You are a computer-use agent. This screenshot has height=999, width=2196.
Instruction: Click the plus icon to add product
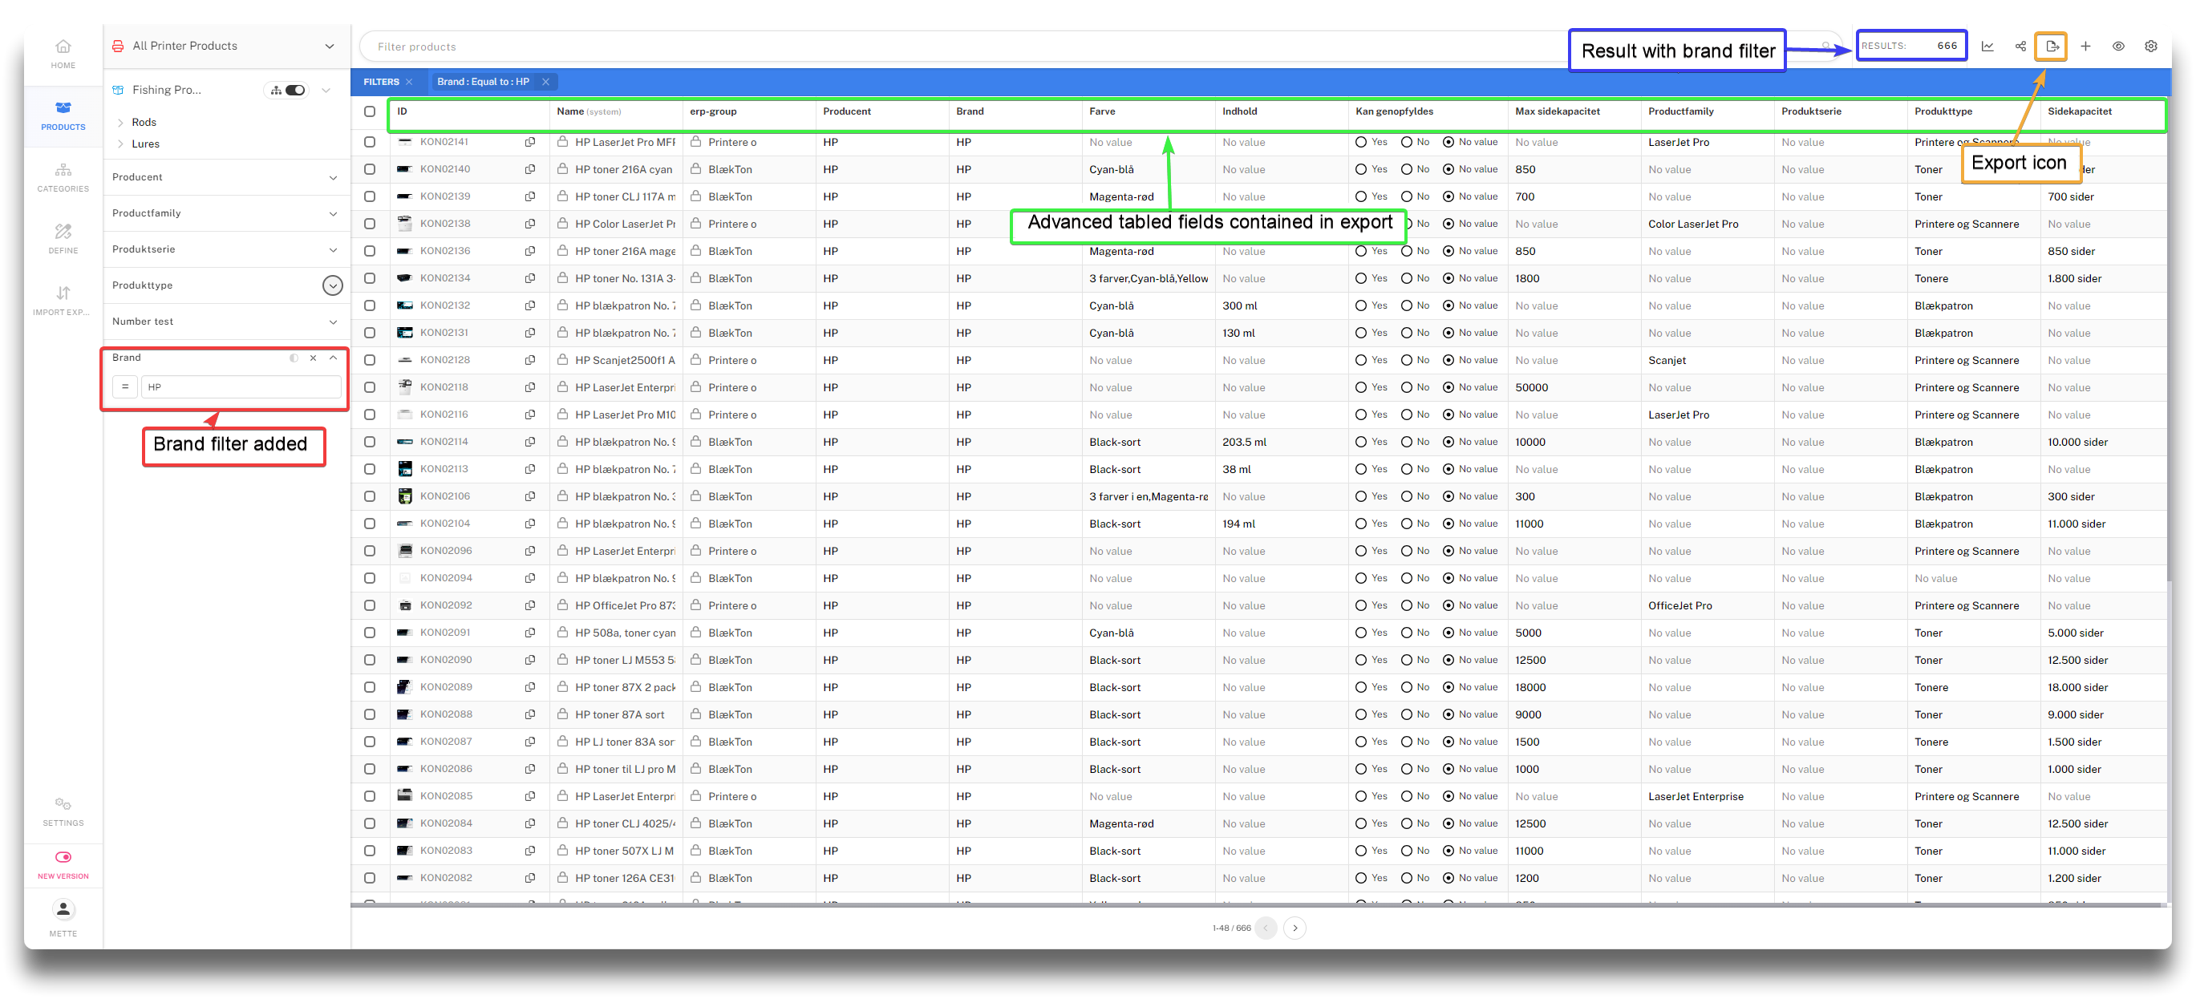[2085, 47]
